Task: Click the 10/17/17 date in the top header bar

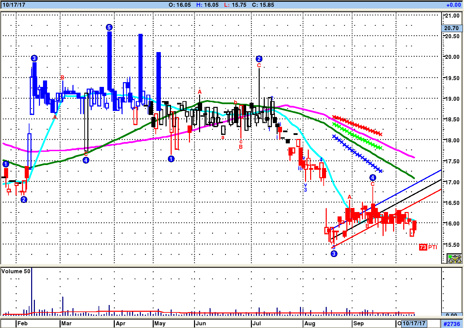Action: (x=14, y=5)
